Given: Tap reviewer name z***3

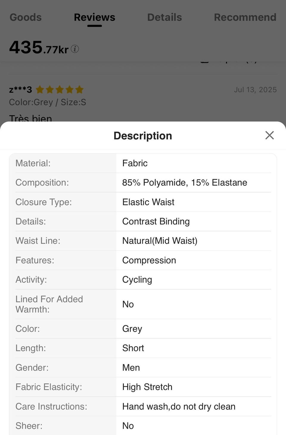Looking at the screenshot, I should click(x=20, y=89).
